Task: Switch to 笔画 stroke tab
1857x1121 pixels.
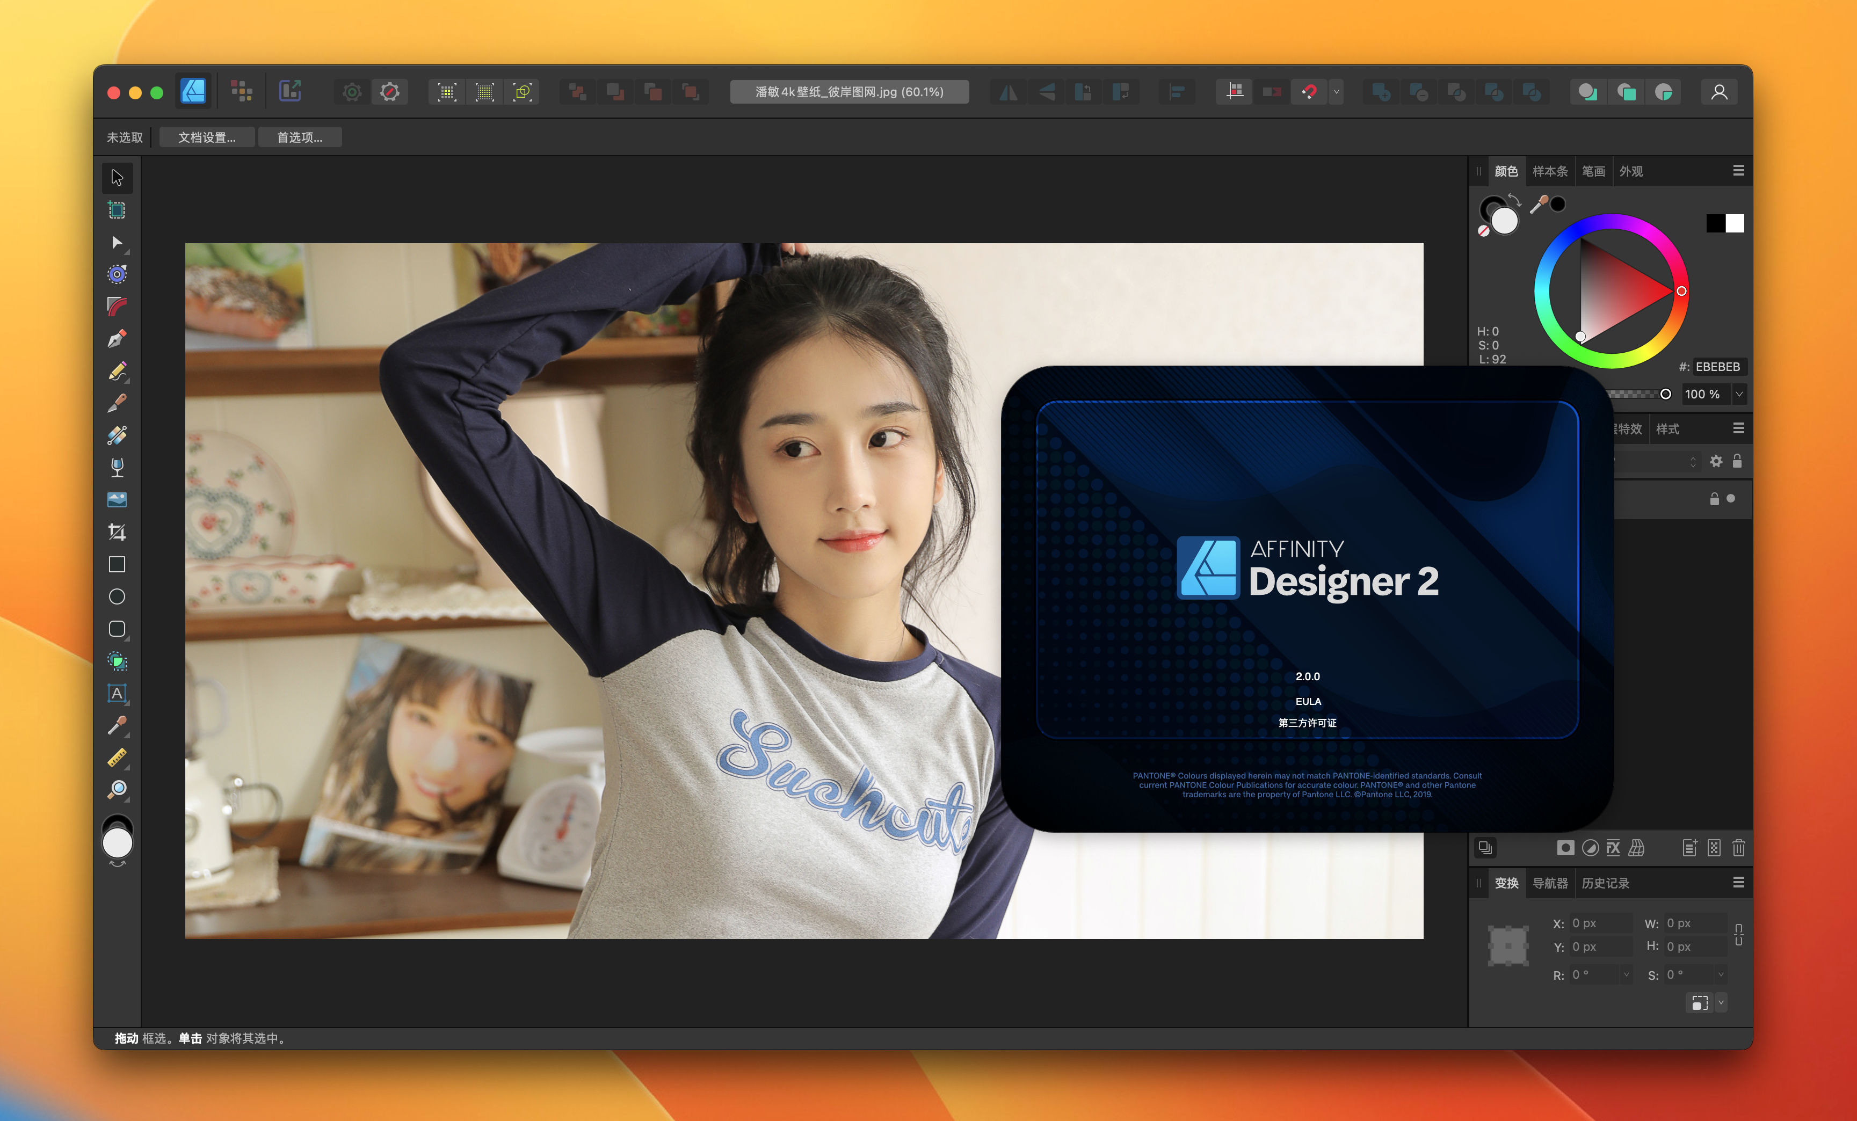Action: pyautogui.click(x=1593, y=172)
